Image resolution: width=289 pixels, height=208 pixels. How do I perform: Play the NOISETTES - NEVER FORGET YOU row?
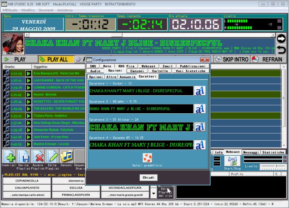[x=28, y=102]
